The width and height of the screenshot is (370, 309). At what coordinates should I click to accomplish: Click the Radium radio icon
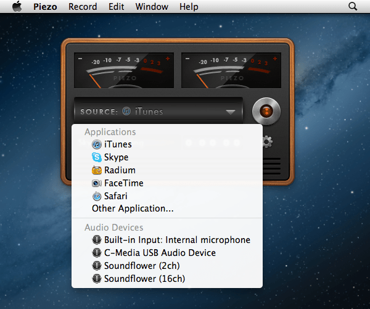point(97,170)
